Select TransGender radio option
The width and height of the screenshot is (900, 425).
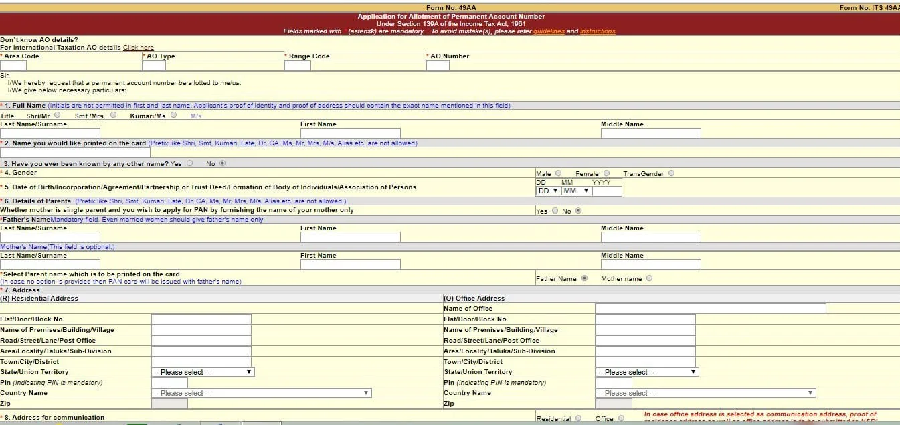pyautogui.click(x=671, y=173)
